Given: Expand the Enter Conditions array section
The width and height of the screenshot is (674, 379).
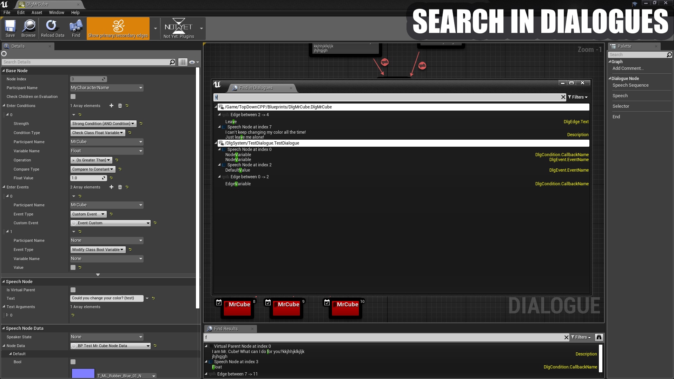Looking at the screenshot, I should (x=4, y=106).
